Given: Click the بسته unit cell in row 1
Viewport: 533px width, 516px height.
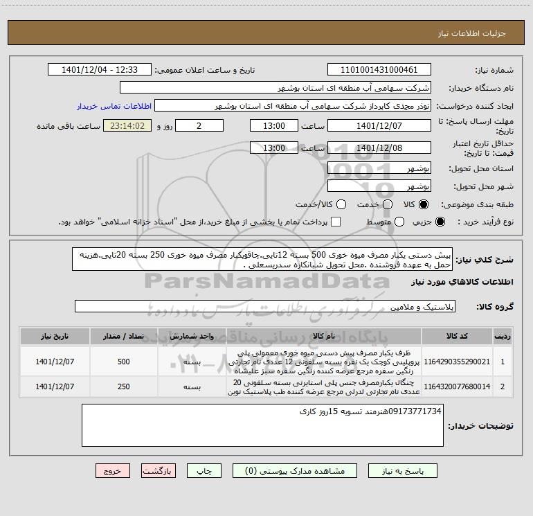Looking at the screenshot, I should tap(192, 362).
